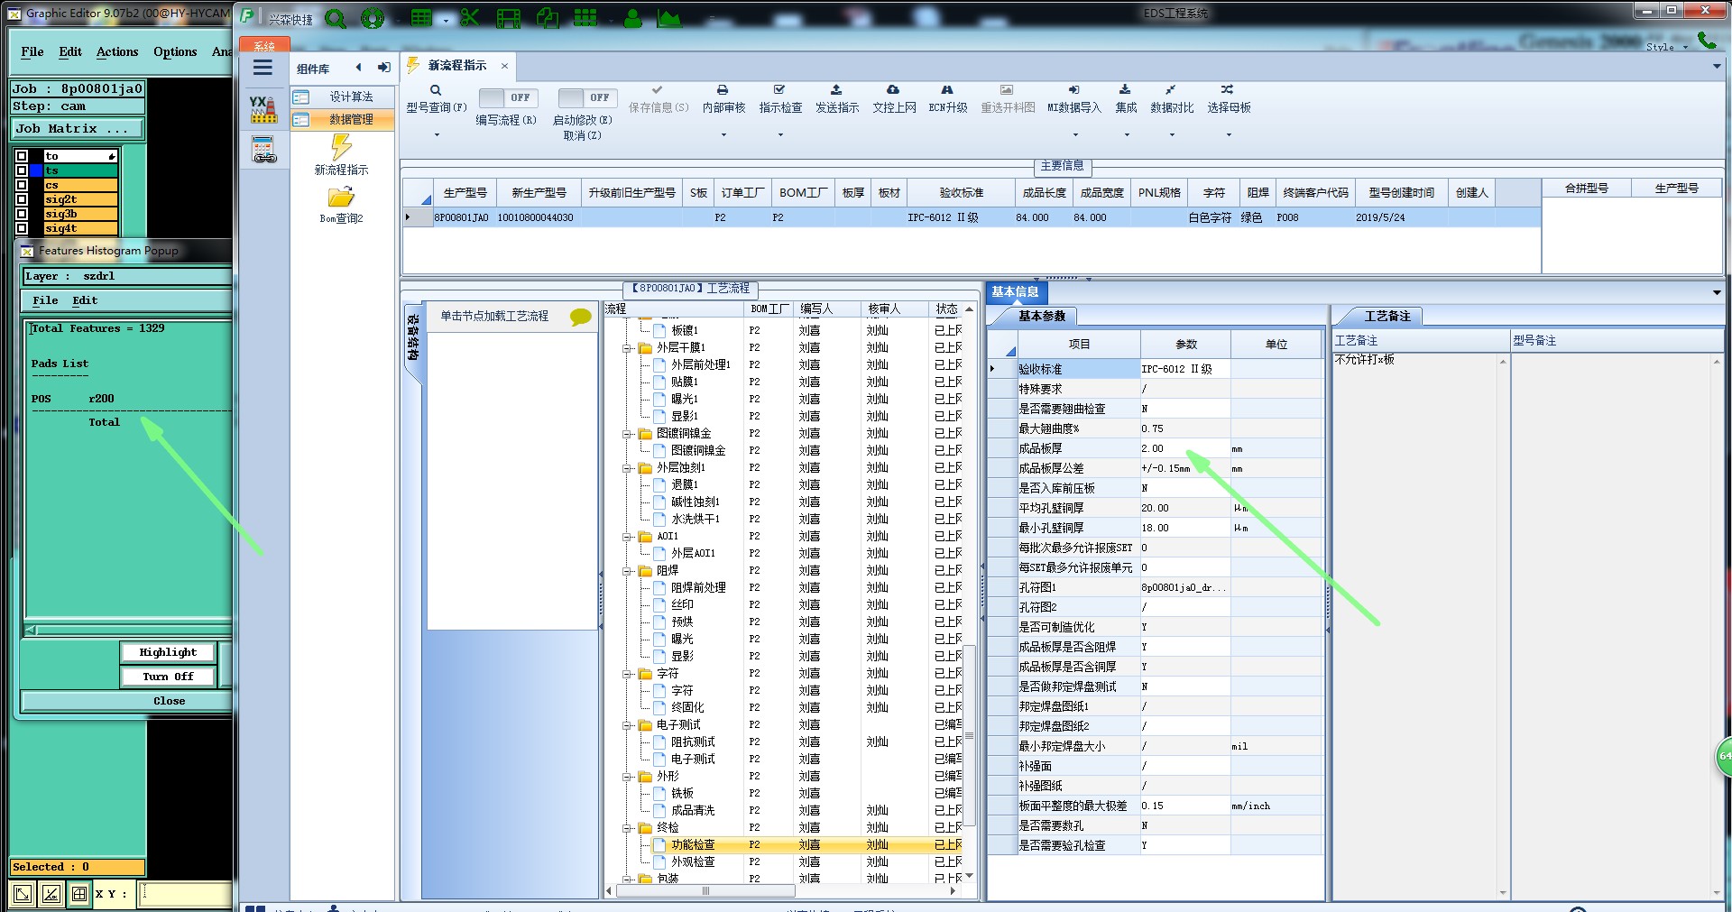
Task: Open File menu in Graphic Editor
Action: click(32, 52)
